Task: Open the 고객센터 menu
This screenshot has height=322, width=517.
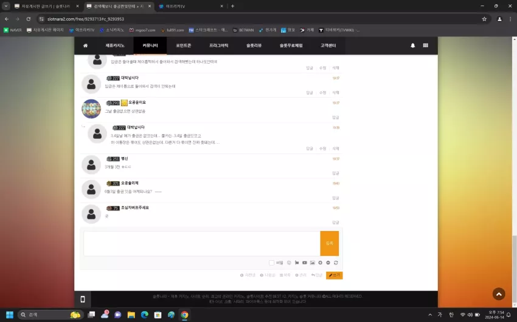Action: click(x=328, y=45)
